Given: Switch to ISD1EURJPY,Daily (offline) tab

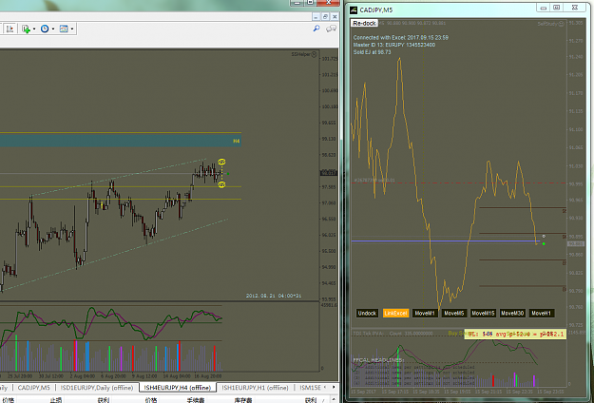Looking at the screenshot, I should (x=97, y=388).
